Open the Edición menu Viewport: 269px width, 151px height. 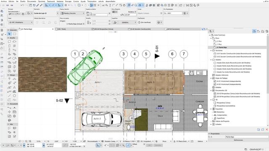pyautogui.click(x=11, y=1)
